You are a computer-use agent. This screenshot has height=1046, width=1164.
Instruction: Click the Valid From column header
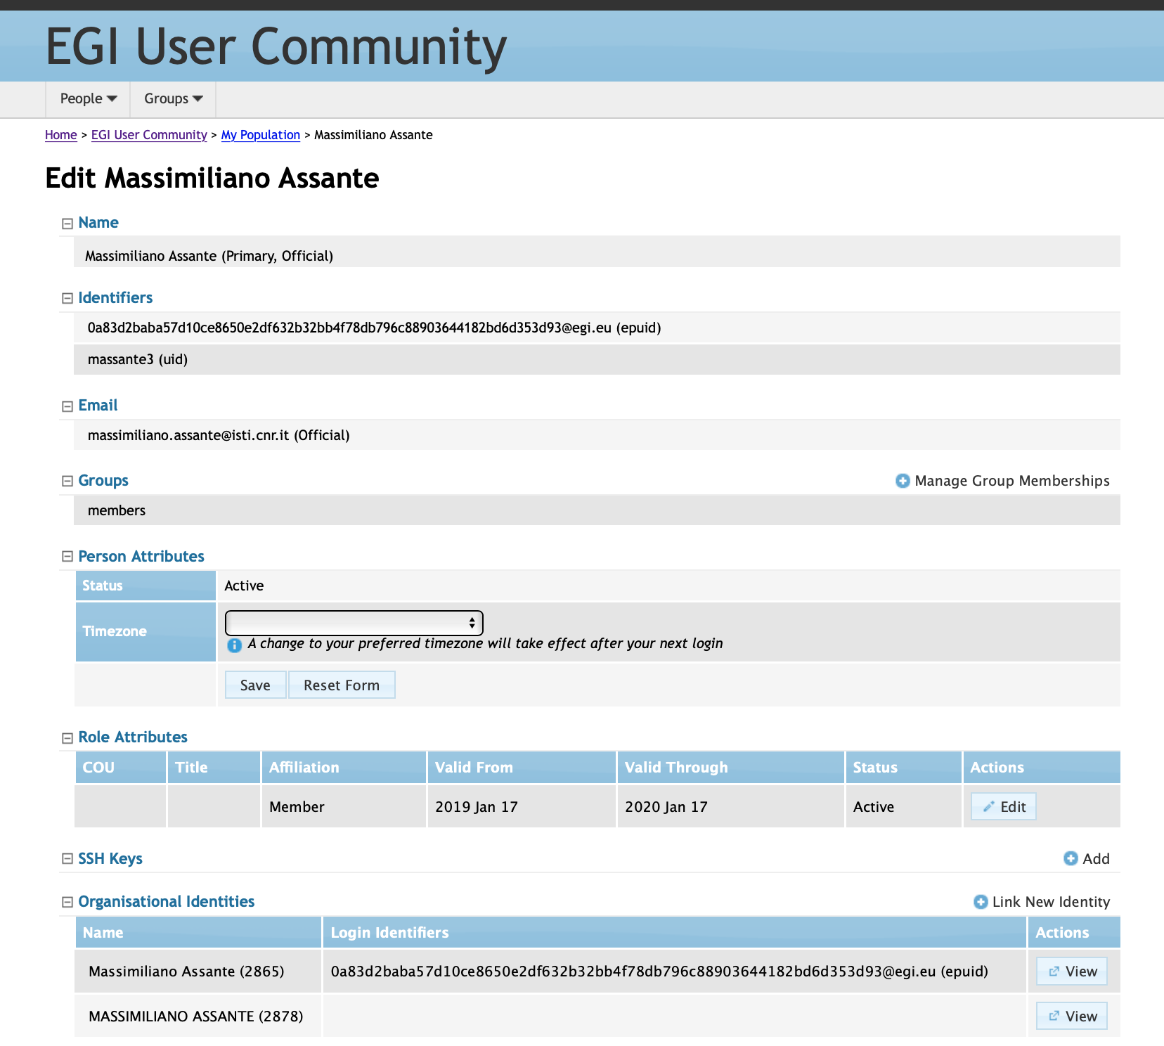point(522,768)
